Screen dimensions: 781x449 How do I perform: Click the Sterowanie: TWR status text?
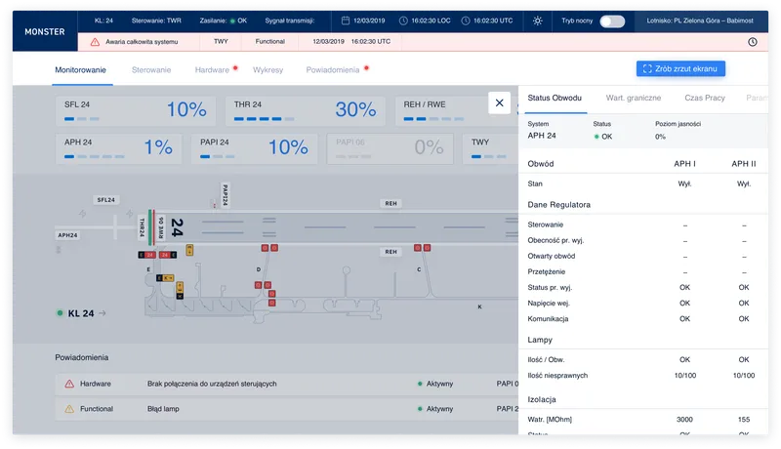(156, 20)
